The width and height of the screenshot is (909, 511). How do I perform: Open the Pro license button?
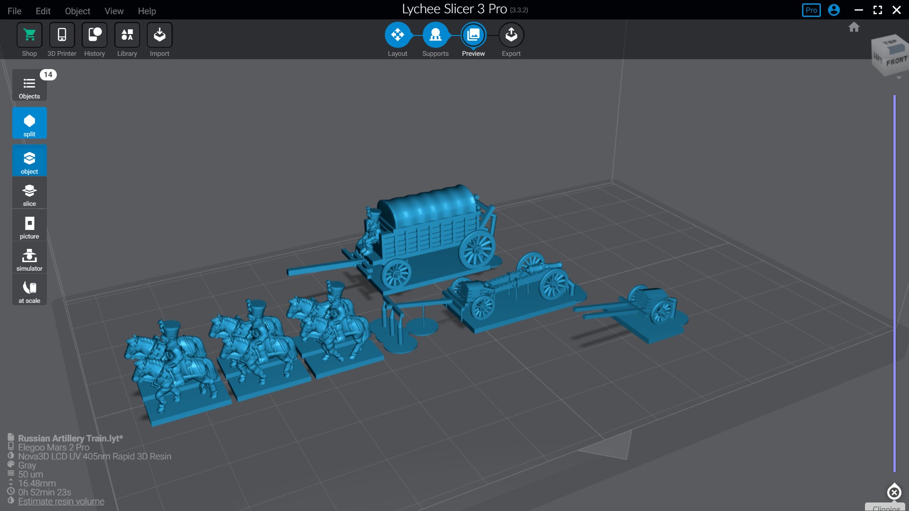pyautogui.click(x=811, y=10)
